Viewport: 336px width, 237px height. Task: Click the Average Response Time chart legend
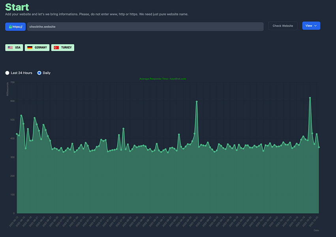click(163, 79)
